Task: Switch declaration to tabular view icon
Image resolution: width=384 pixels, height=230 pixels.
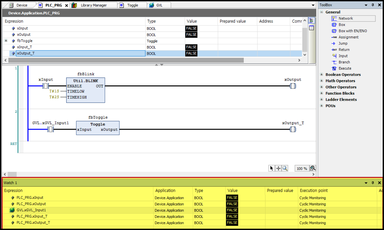Action: pyautogui.click(x=311, y=28)
